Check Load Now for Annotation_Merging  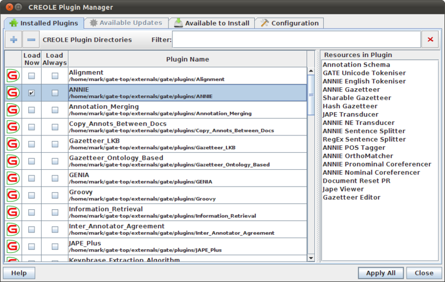click(x=32, y=110)
